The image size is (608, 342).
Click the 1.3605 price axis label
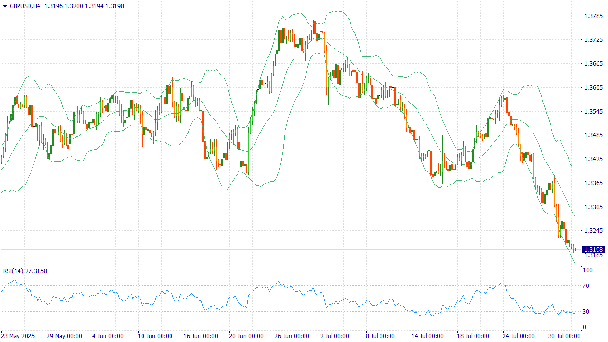(x=593, y=87)
